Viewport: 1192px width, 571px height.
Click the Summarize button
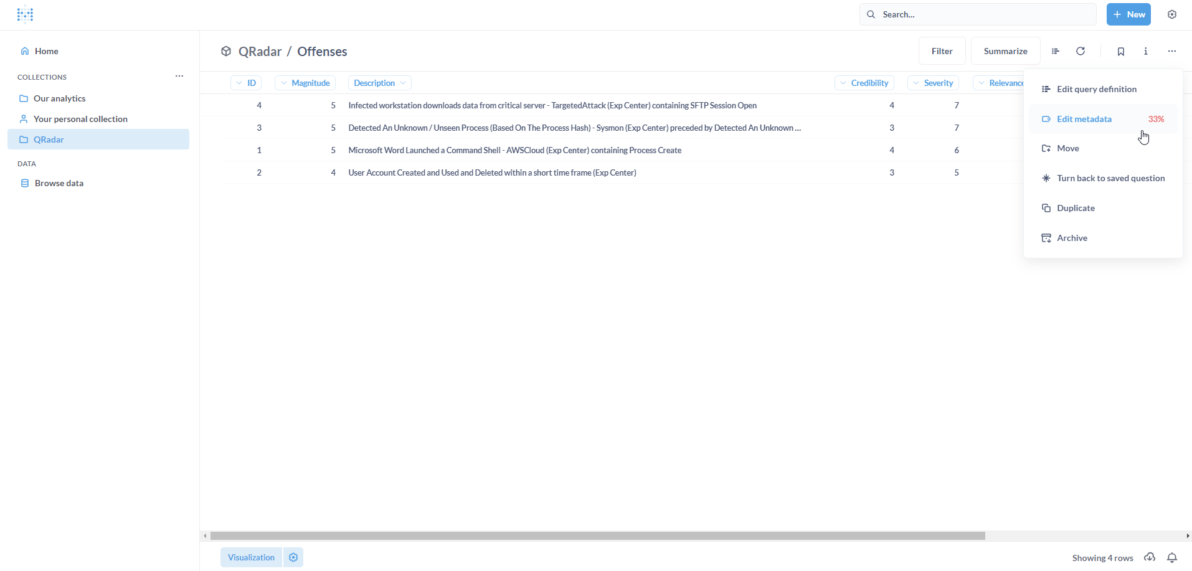click(1005, 51)
